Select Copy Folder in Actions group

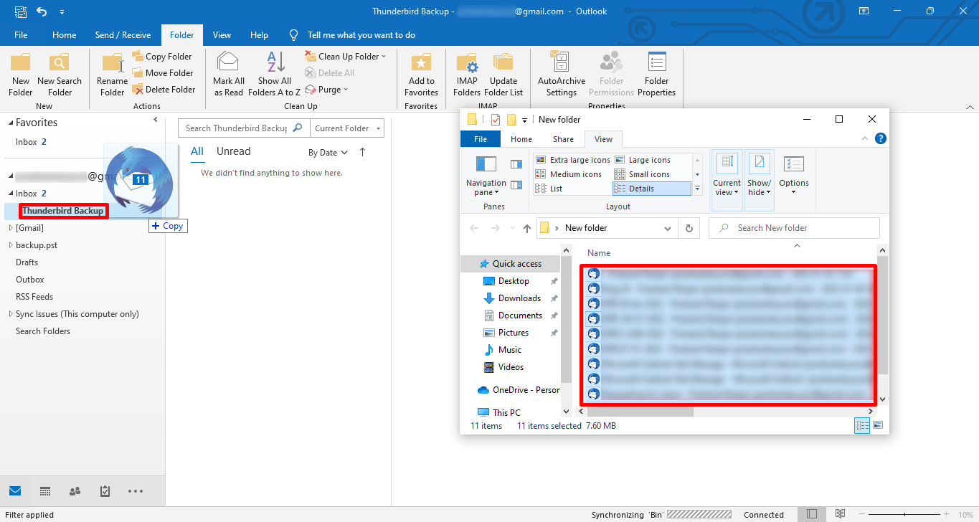(162, 57)
